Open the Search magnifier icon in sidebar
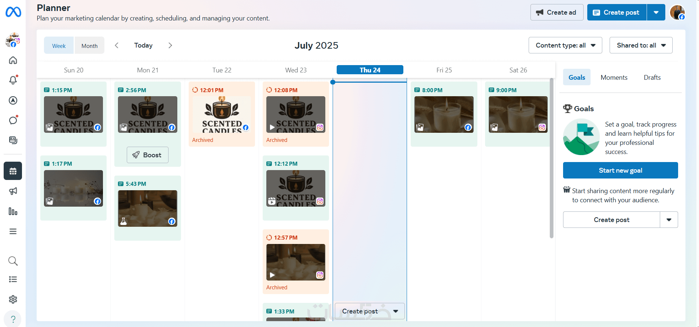Screen dimensions: 699x327 tap(13, 261)
